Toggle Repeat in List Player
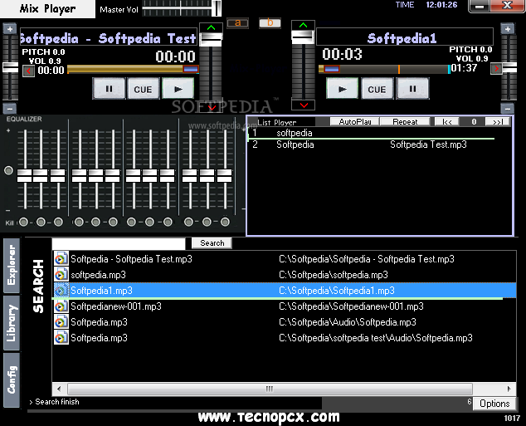 (405, 121)
